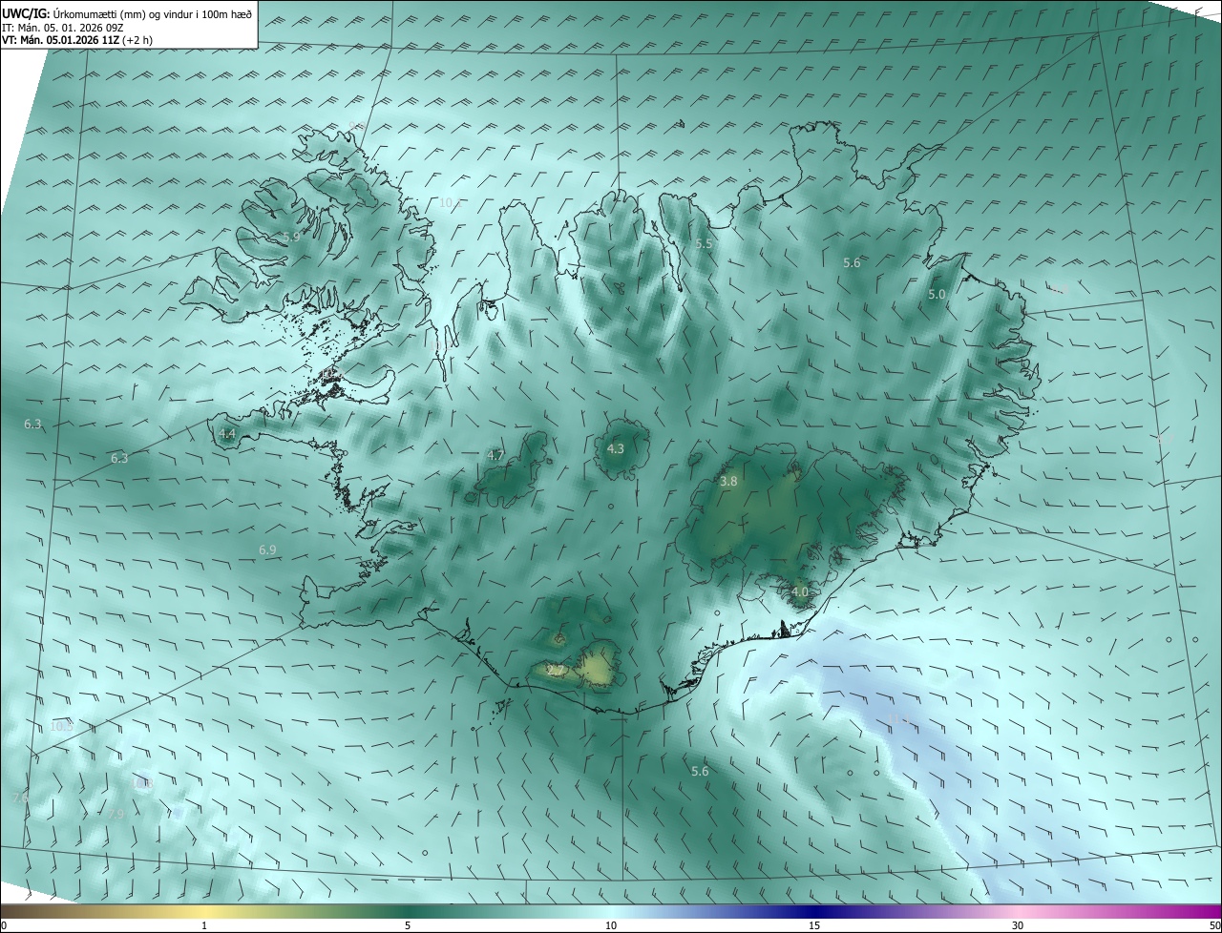This screenshot has width=1222, height=933.
Task: Click the 5.6 value over northeast Iceland
Action: pyautogui.click(x=852, y=262)
